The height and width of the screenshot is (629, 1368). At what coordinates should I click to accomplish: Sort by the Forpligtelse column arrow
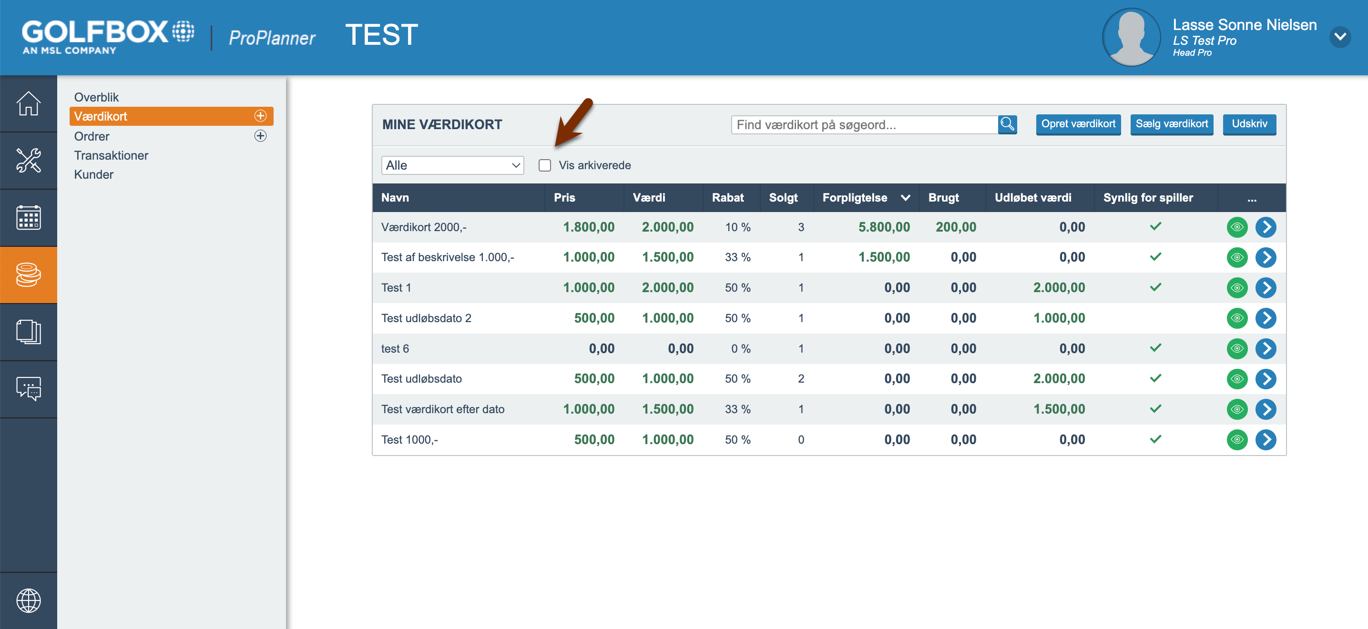point(906,198)
